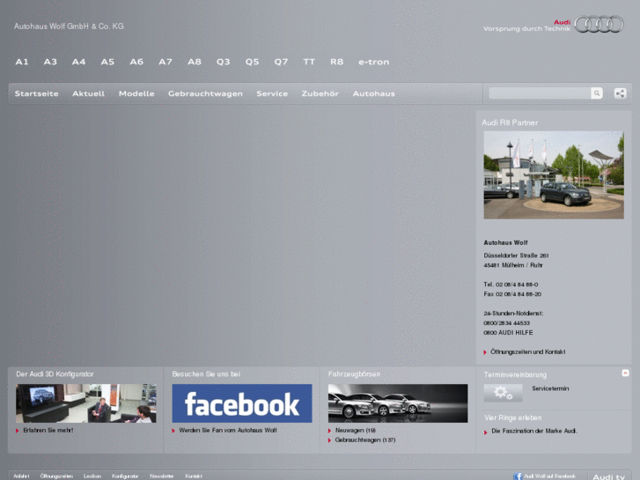
Task: Open the Zubehör menu
Action: click(x=320, y=93)
